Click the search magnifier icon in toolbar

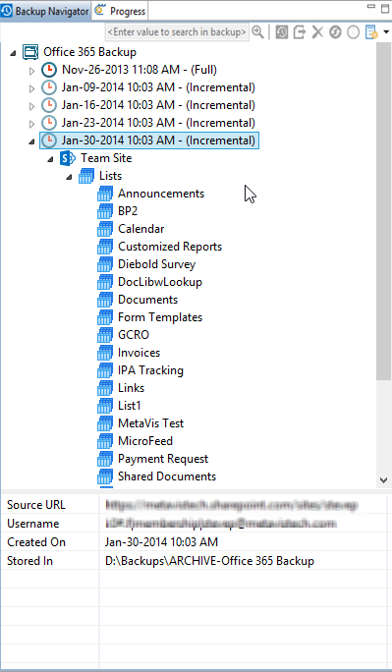[x=257, y=32]
